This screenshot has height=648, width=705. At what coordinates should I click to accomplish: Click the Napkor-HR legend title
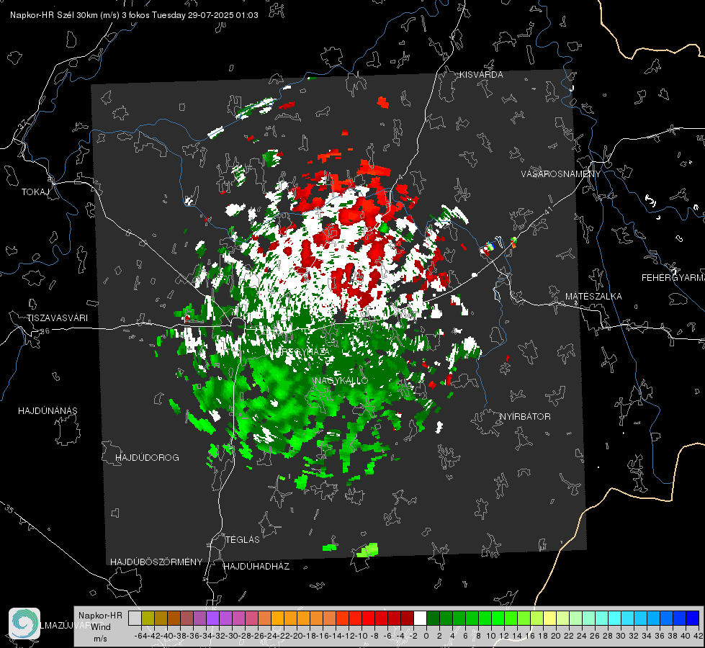tap(100, 616)
